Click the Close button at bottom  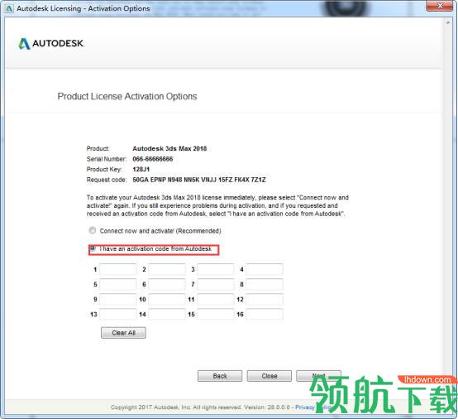tap(270, 376)
